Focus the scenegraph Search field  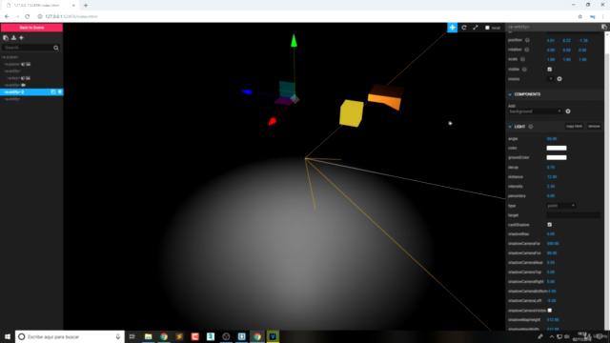coord(28,48)
